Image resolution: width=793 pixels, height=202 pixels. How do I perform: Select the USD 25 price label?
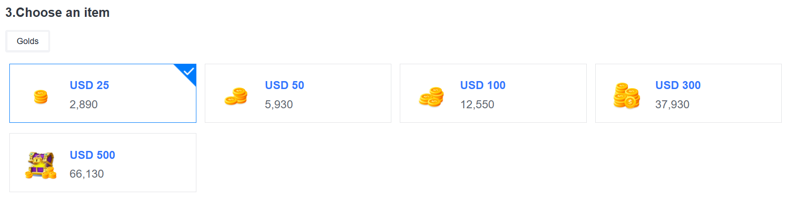click(90, 85)
